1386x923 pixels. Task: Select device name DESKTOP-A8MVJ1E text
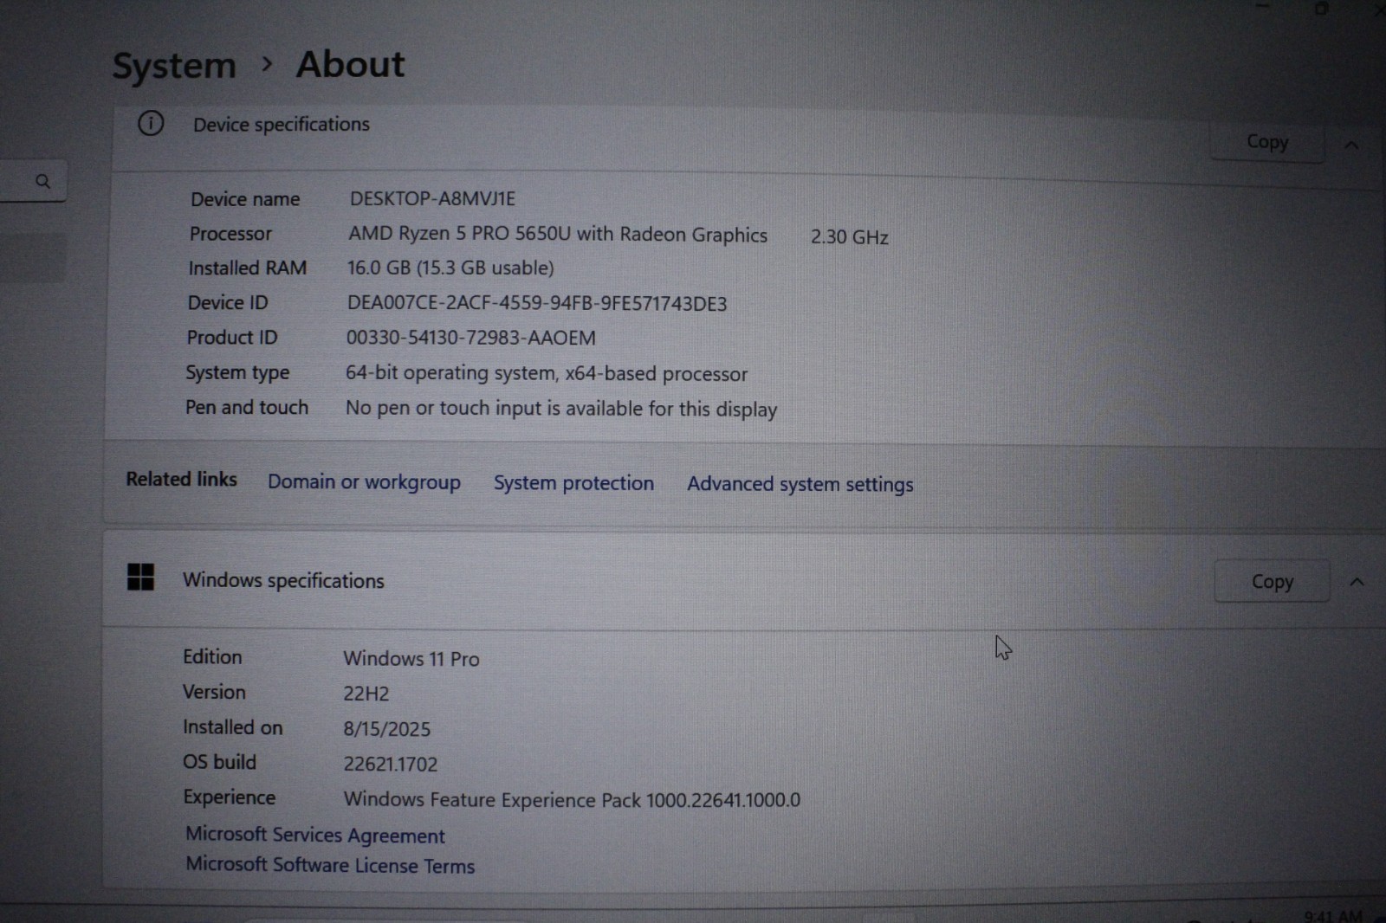pyautogui.click(x=432, y=198)
